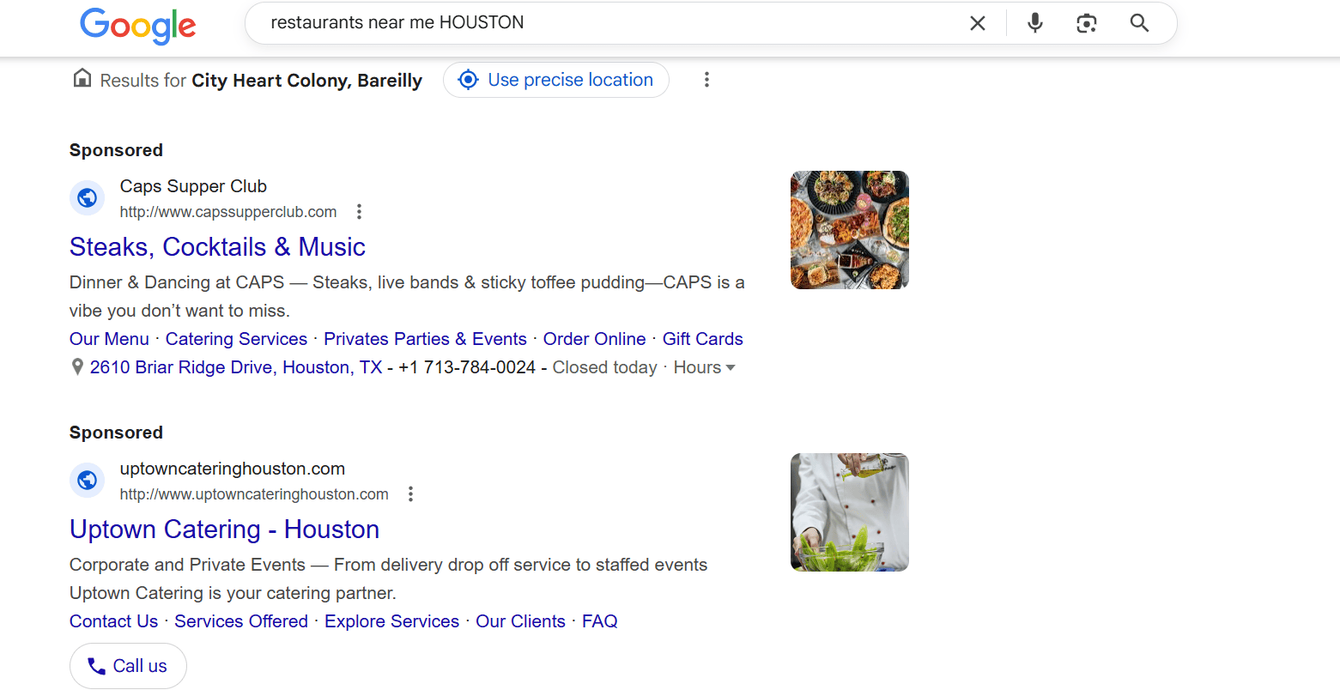This screenshot has height=690, width=1340.
Task: Expand the Hours dropdown for Caps
Action: 704,367
